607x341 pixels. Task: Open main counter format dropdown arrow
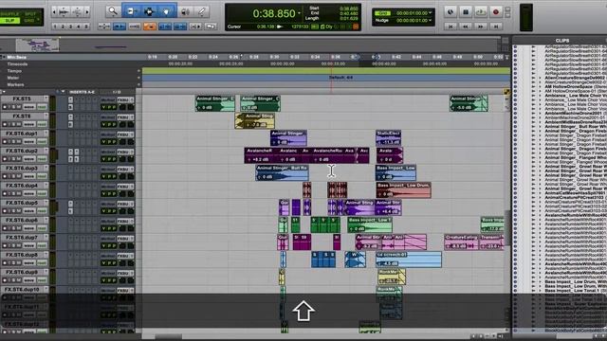click(x=299, y=13)
